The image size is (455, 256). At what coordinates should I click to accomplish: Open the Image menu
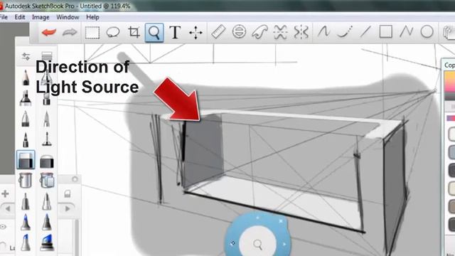[x=41, y=17]
